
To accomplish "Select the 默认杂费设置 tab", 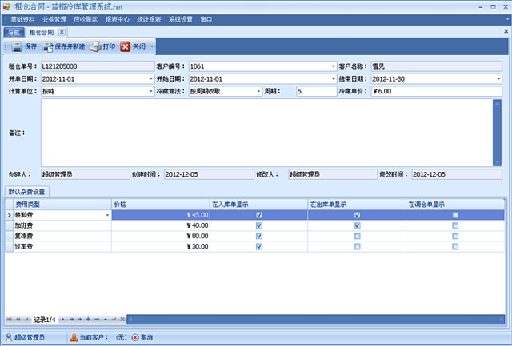I will (26, 192).
